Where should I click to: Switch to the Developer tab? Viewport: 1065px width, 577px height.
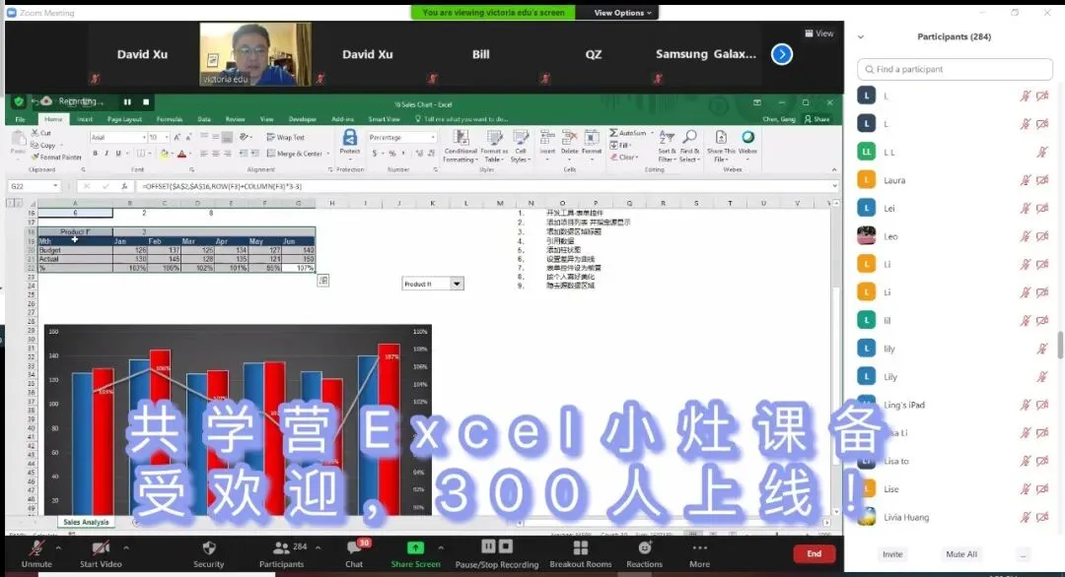303,119
